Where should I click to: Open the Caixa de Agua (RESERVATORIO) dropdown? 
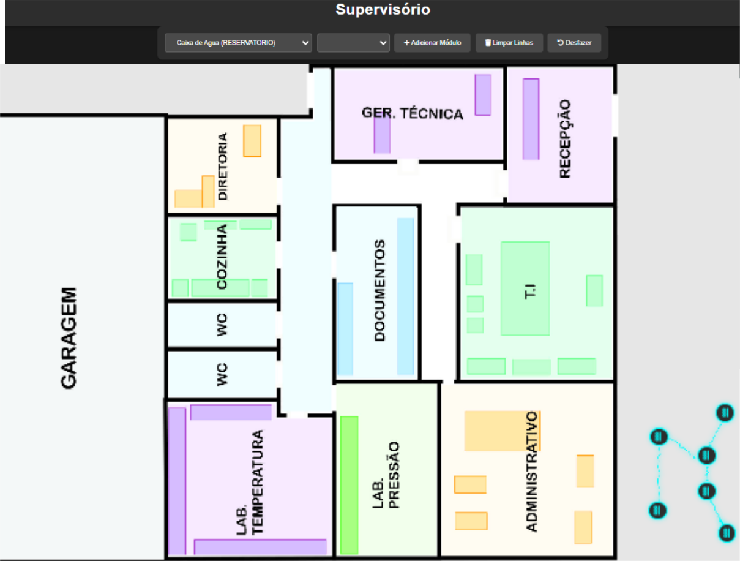coord(238,43)
